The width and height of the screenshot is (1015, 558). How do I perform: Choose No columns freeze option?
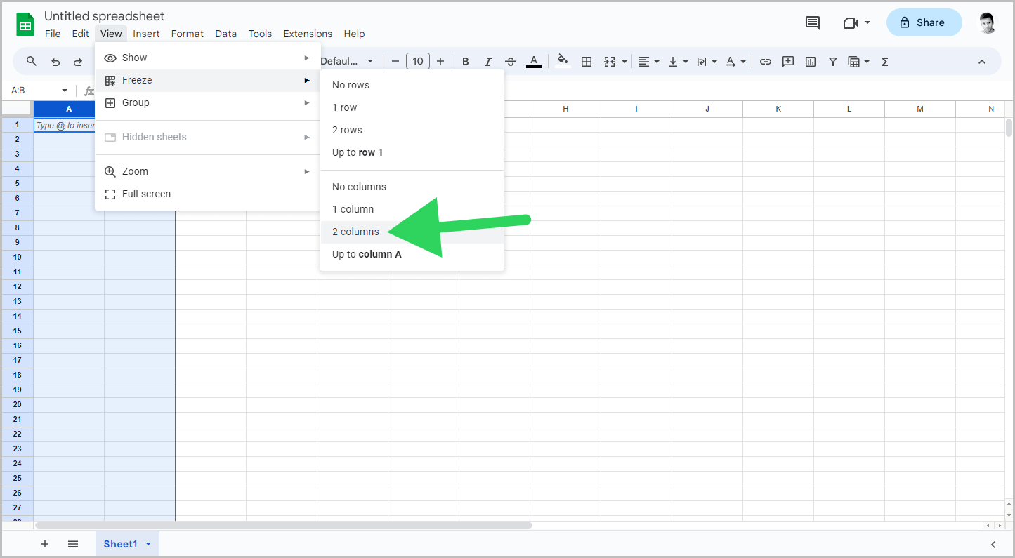click(412, 187)
